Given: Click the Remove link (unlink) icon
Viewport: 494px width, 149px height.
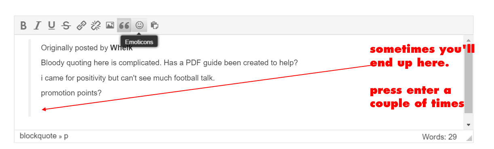Looking at the screenshot, I should (95, 26).
